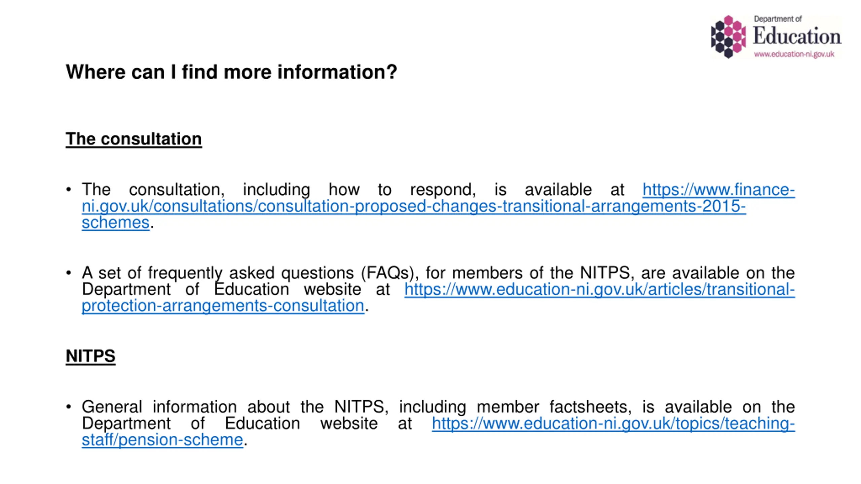Image resolution: width=861 pixels, height=484 pixels.
Task: Click the '(FAQs)' text in the second bullet
Action: point(390,273)
